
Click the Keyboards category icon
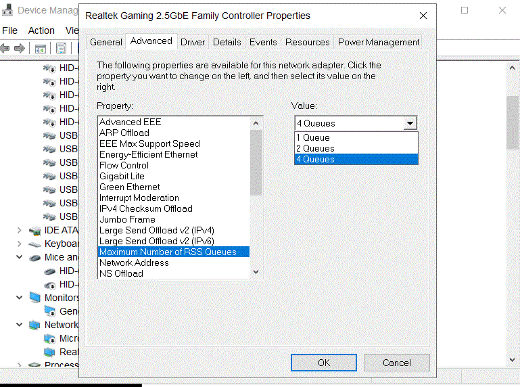point(35,244)
